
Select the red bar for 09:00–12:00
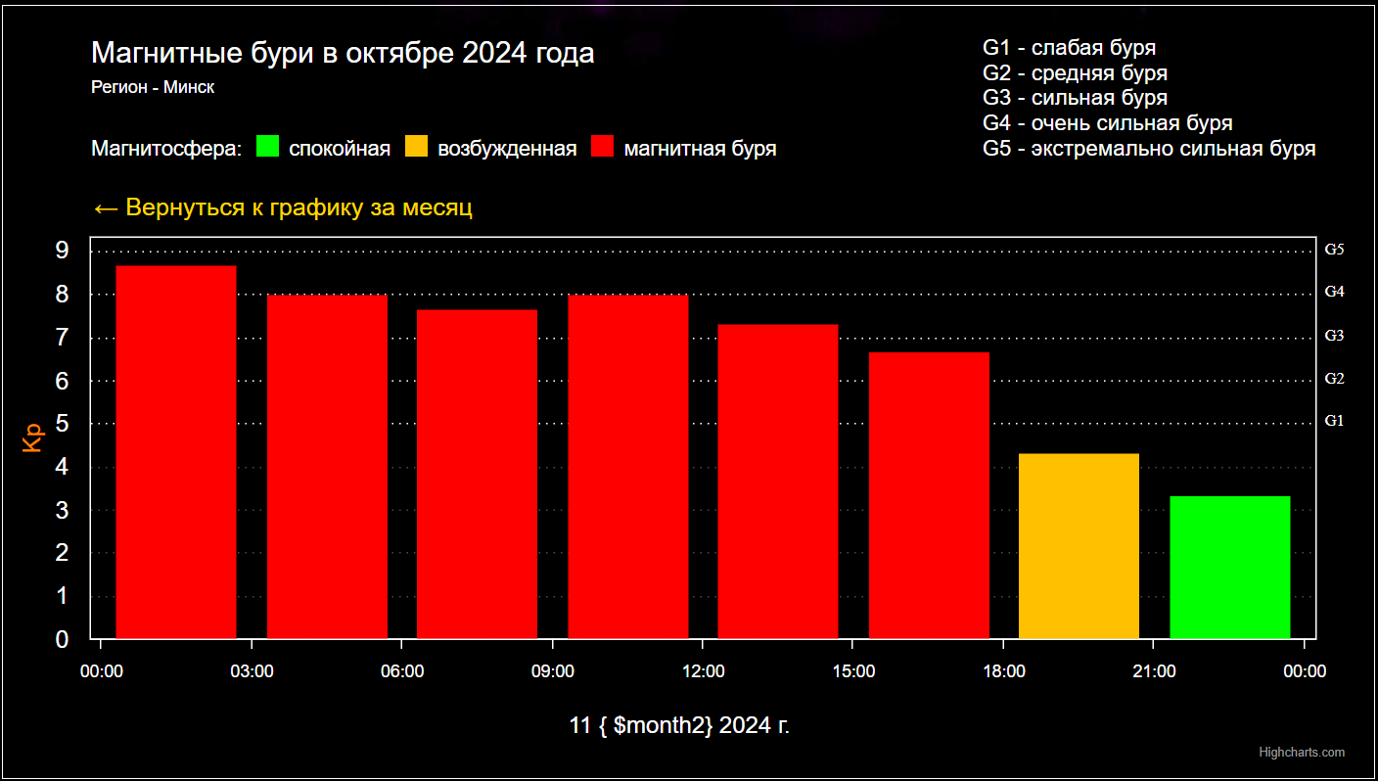628,467
